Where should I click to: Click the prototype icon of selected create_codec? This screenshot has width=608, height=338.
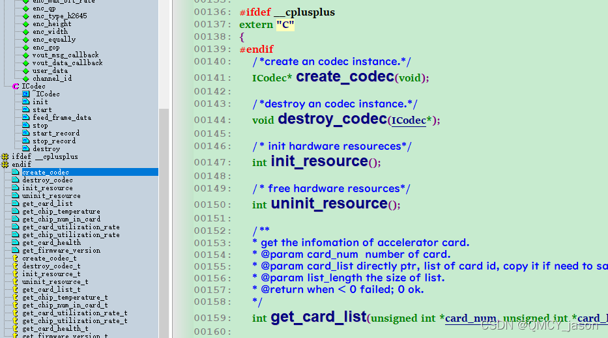[16, 172]
